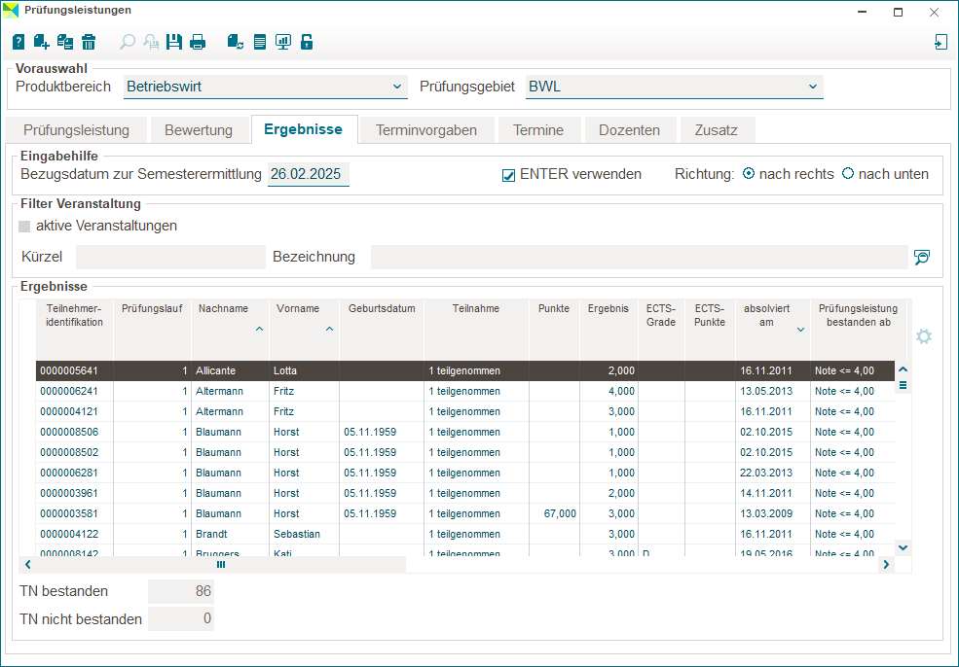The image size is (959, 667).
Task: Sort by the absolviert am column arrow
Action: pyautogui.click(x=800, y=330)
